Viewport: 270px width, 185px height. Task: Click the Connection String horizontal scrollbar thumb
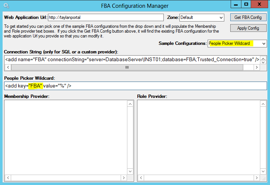(x=127, y=67)
